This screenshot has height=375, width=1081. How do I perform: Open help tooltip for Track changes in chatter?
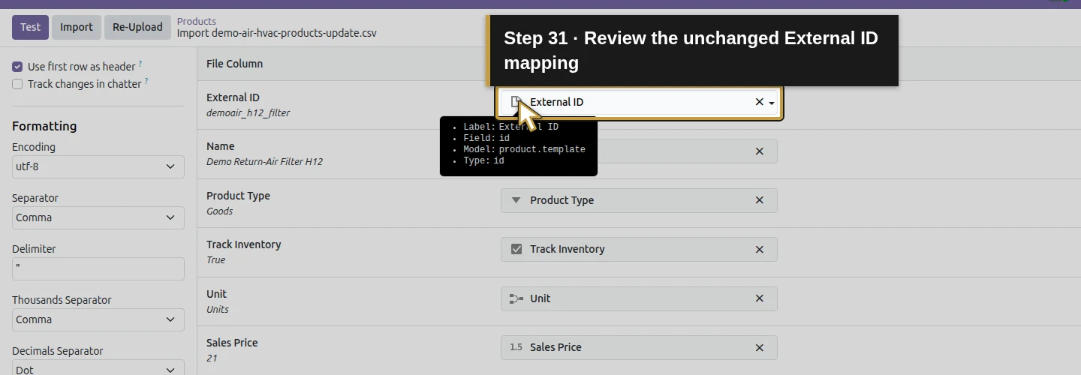coord(146,81)
